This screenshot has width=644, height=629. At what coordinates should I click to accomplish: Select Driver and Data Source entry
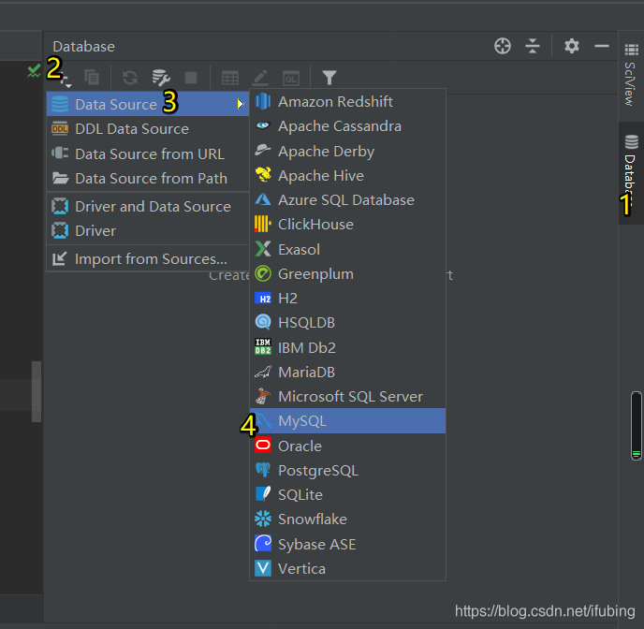(x=148, y=206)
